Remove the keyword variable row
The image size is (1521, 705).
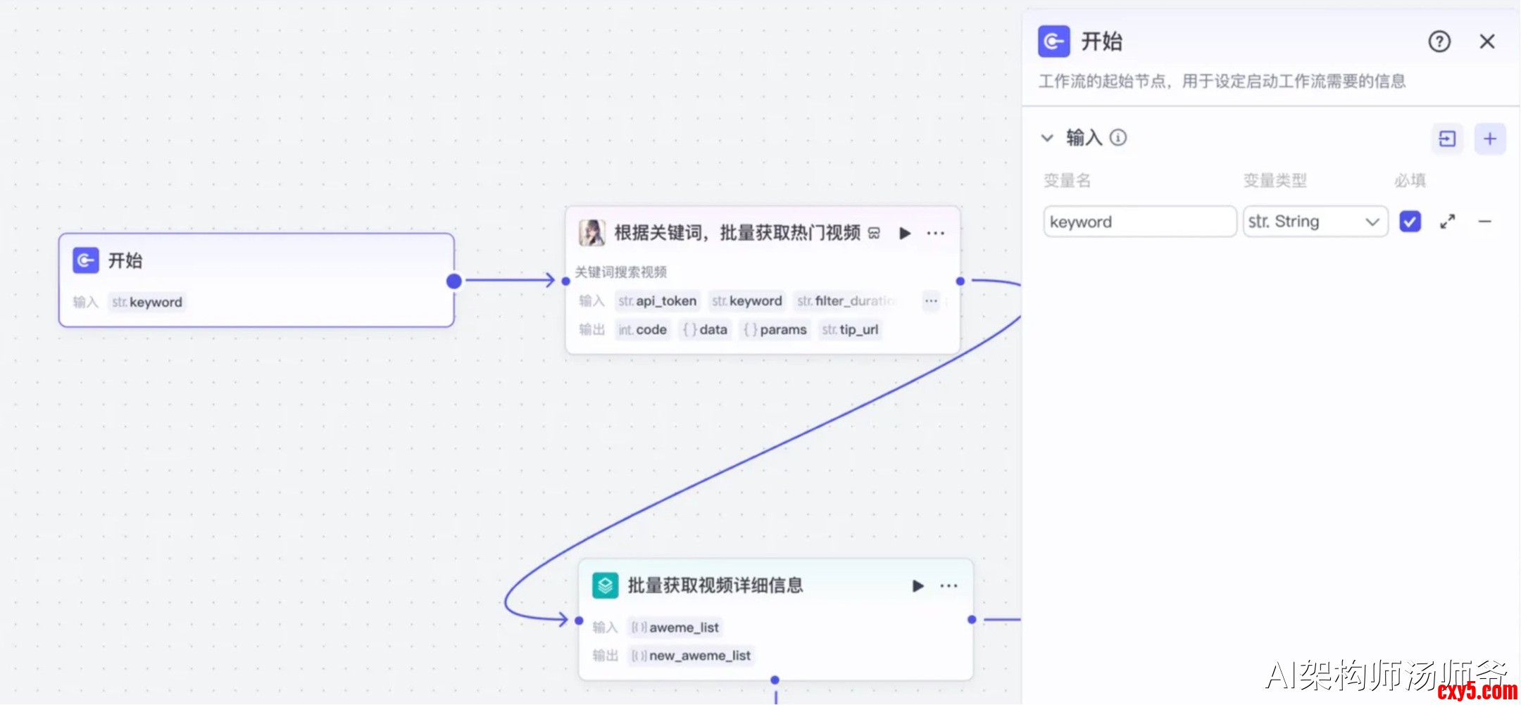pyautogui.click(x=1485, y=222)
